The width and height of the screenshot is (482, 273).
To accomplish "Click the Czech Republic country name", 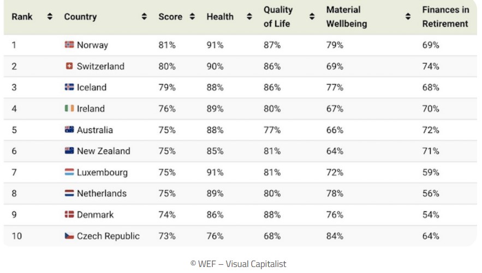I will pyautogui.click(x=108, y=236).
